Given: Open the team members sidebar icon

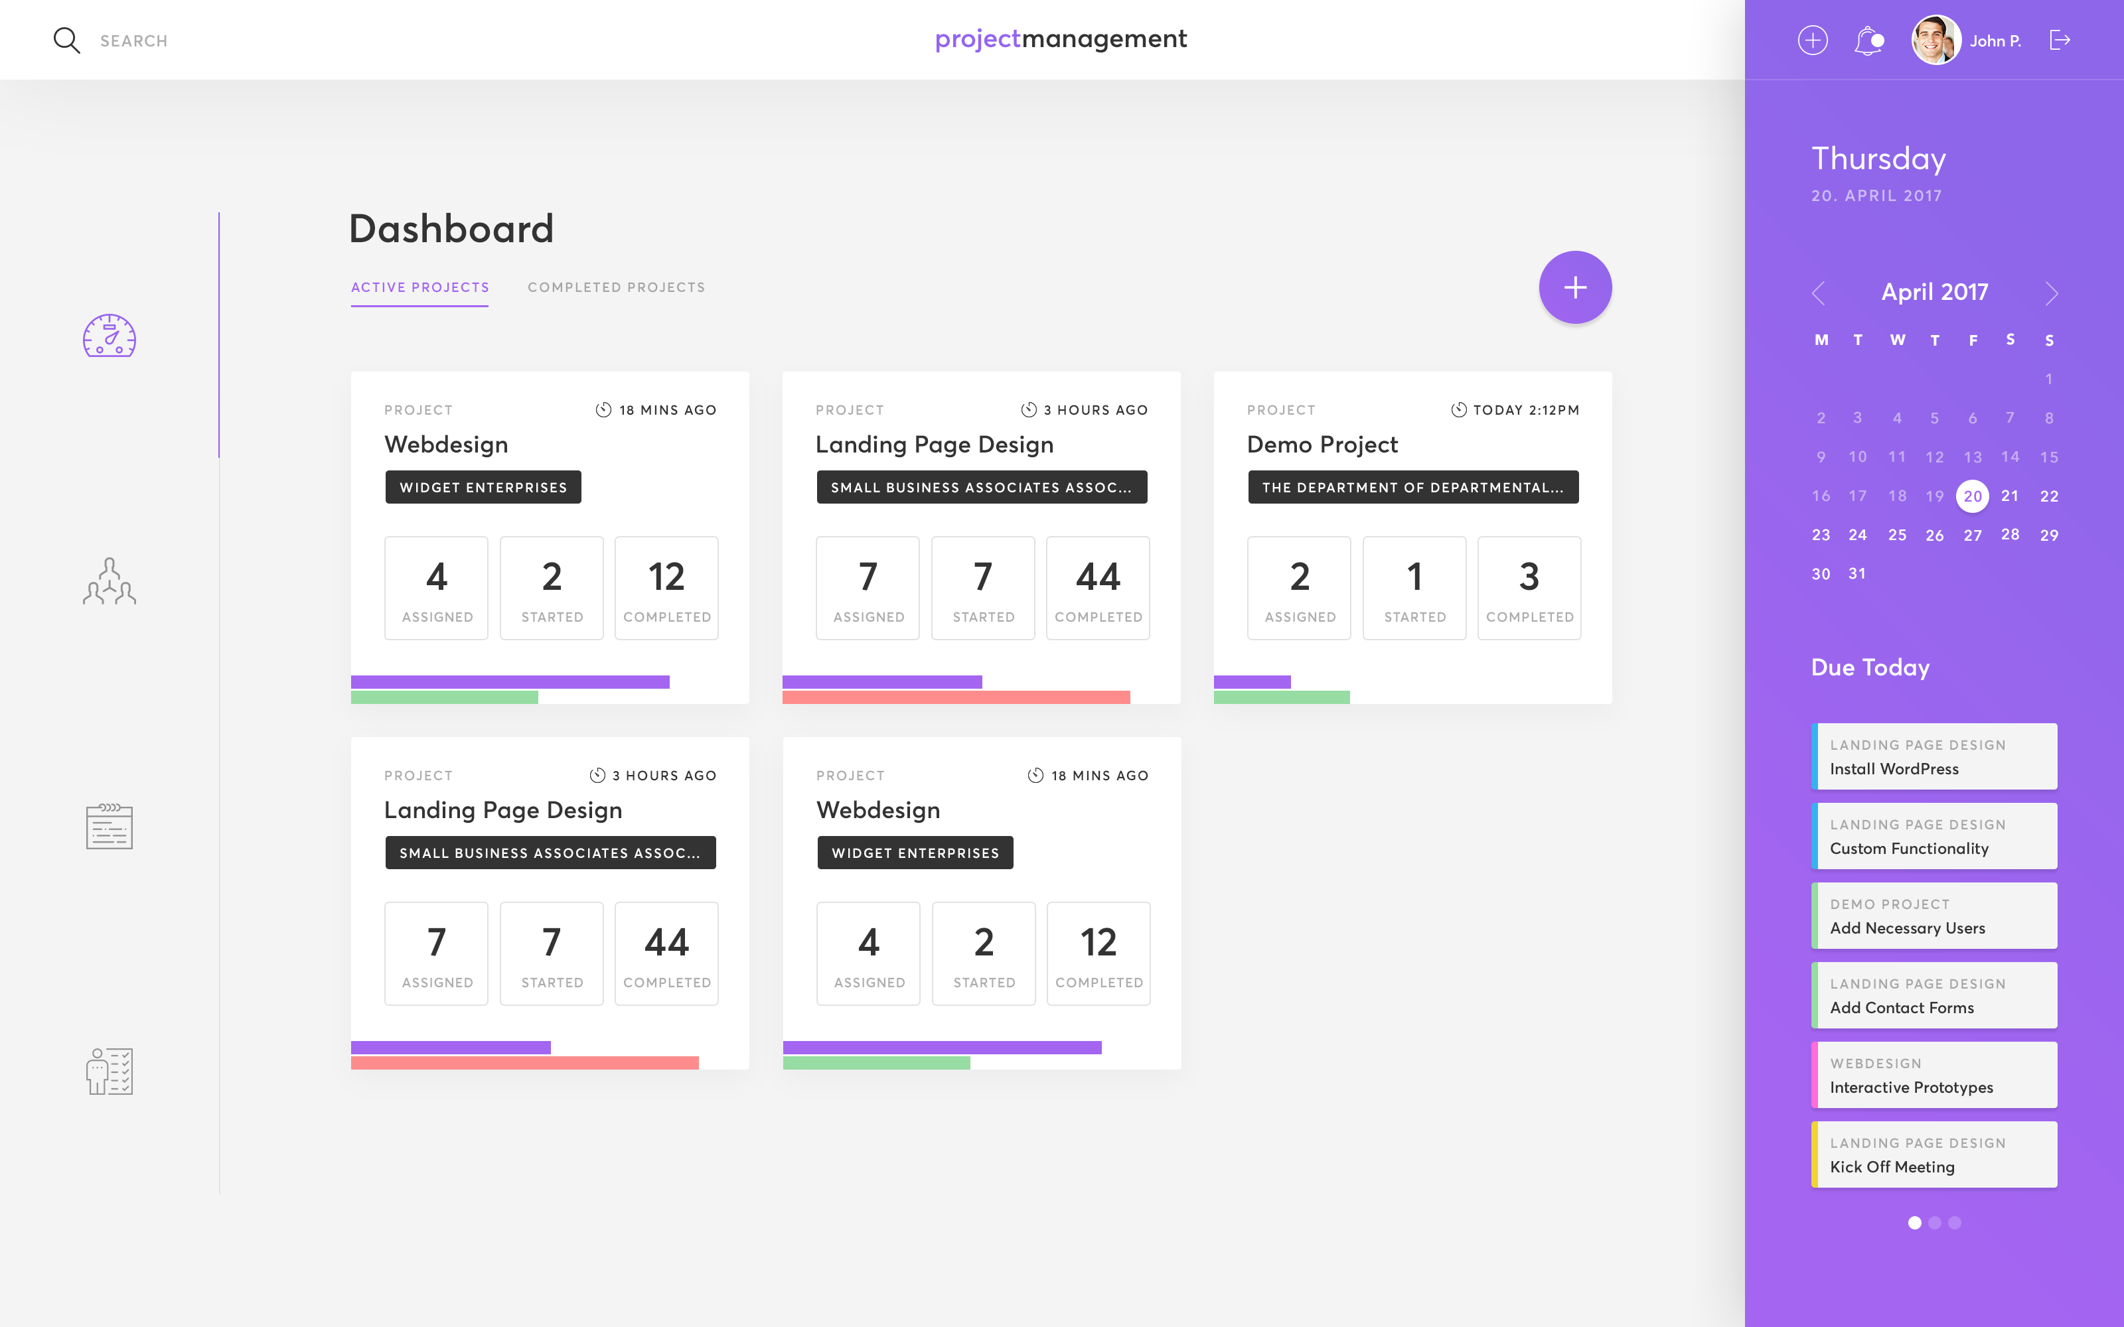Looking at the screenshot, I should coord(109,581).
